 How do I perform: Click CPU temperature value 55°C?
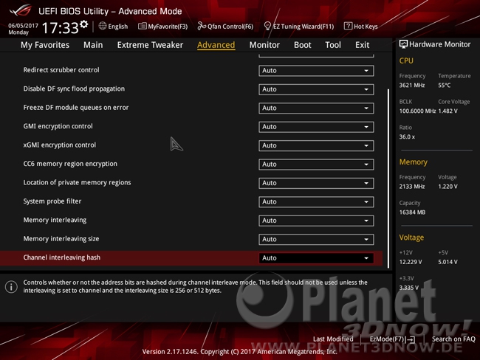point(444,86)
